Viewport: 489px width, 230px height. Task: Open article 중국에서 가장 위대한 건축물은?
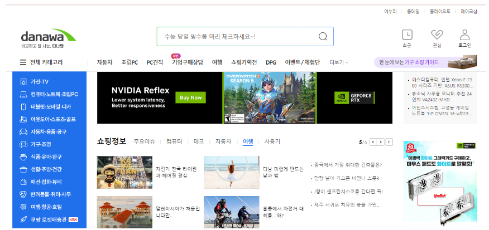point(348,165)
